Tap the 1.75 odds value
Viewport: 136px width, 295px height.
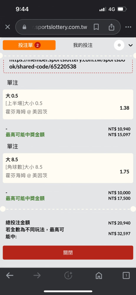[x=125, y=172]
